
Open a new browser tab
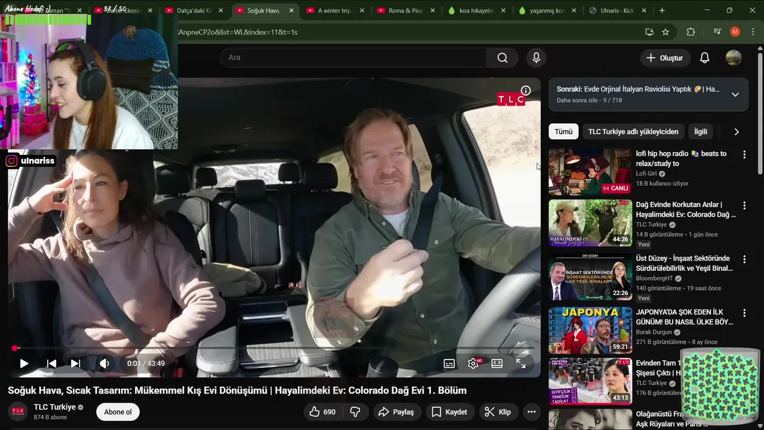662,11
